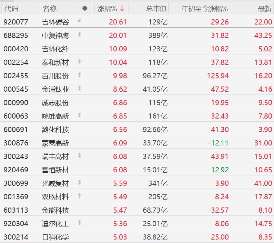Image resolution: width=274 pixels, height=243 pixels.
Task: Open stock 蒙泰高新
Action: pyautogui.click(x=55, y=143)
